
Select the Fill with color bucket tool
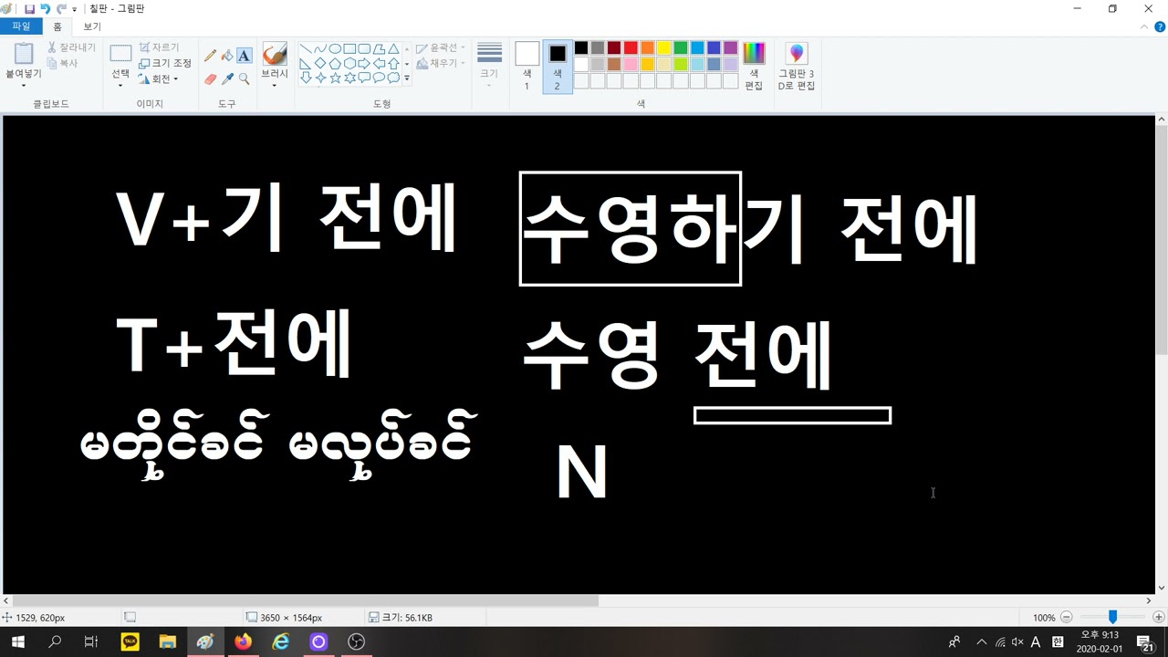click(227, 56)
